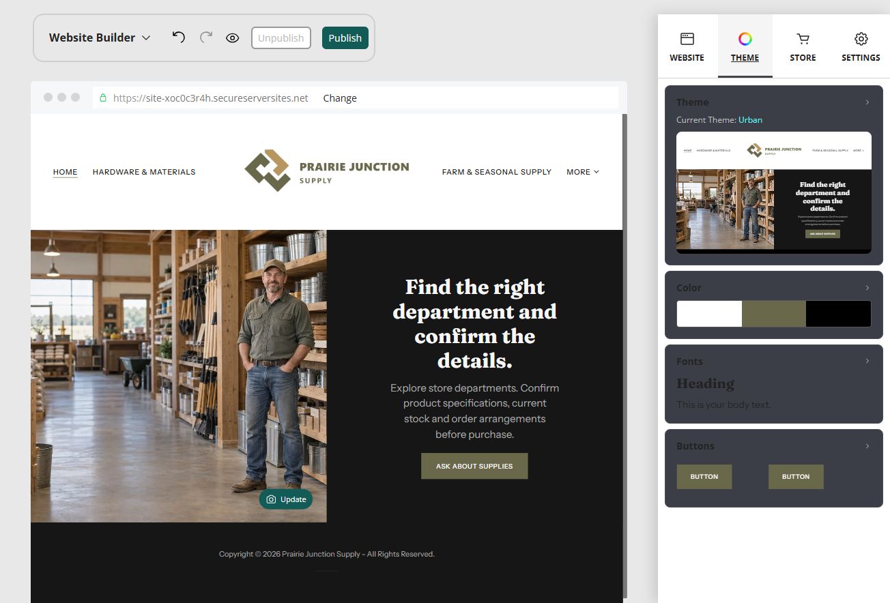Open Farm & Seasonal Supply nav item
Screen dimensions: 890x603
[497, 172]
